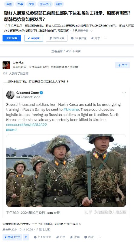Open question's three-dot more menu
Viewport: 134px width, 242px height.
coord(106,38)
